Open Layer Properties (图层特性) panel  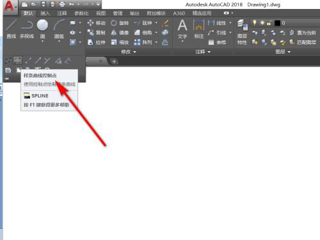pyautogui.click(x=242, y=32)
